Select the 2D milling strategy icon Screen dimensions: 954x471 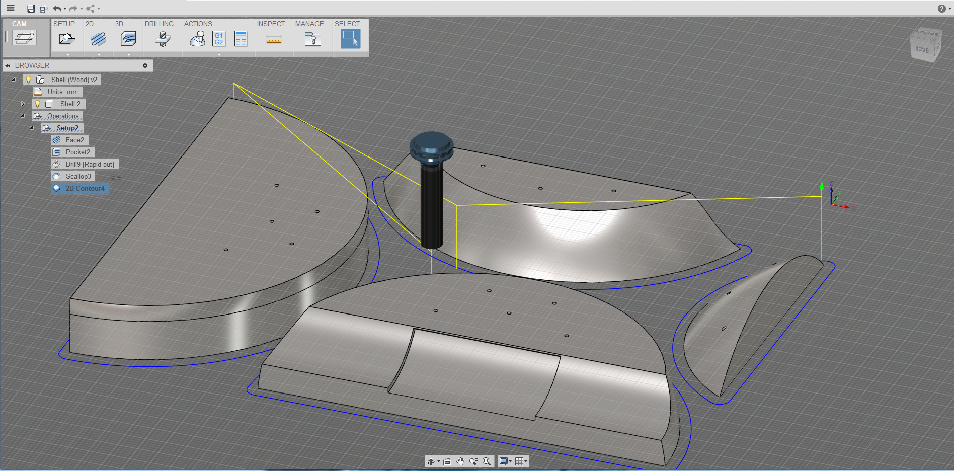[99, 39]
